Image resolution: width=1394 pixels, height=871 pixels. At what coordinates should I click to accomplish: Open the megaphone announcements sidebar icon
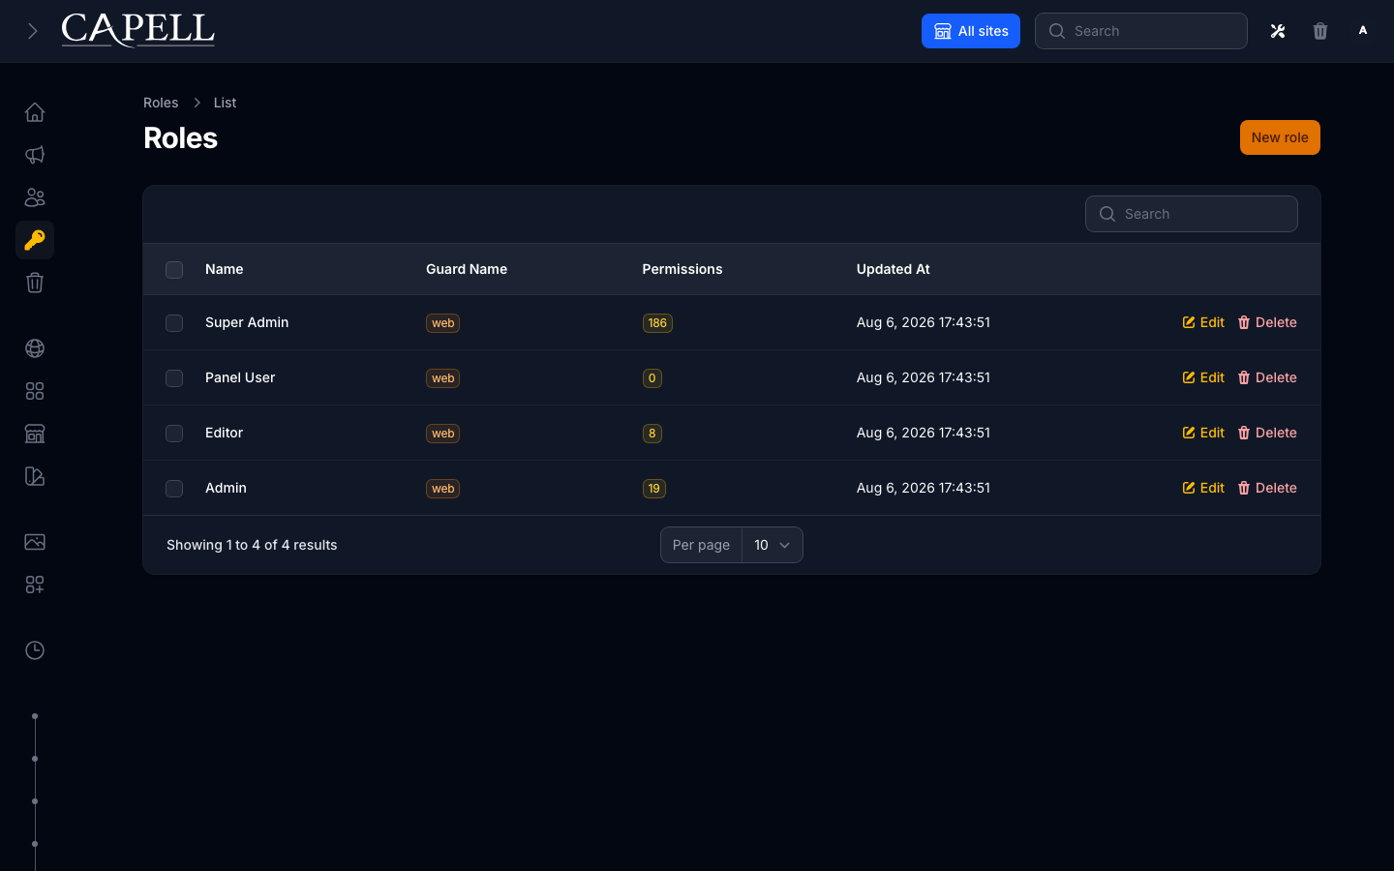click(x=35, y=155)
